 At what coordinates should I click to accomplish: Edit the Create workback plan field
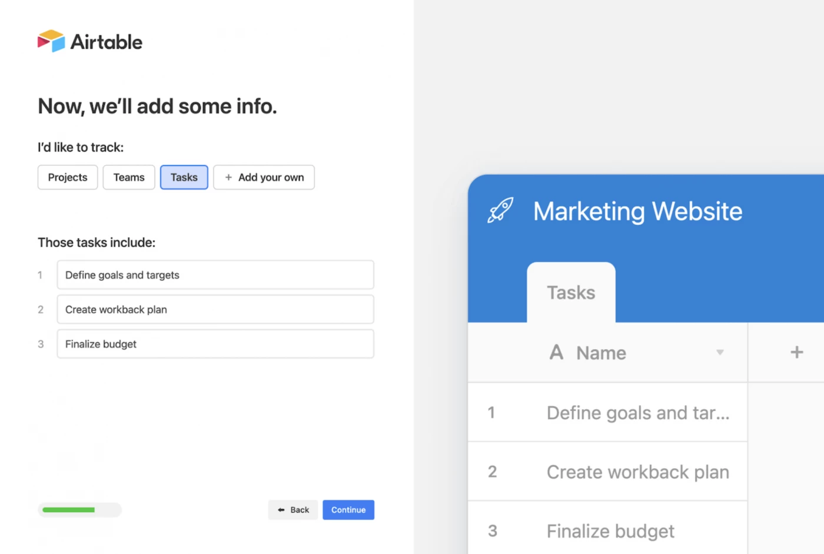click(x=215, y=310)
